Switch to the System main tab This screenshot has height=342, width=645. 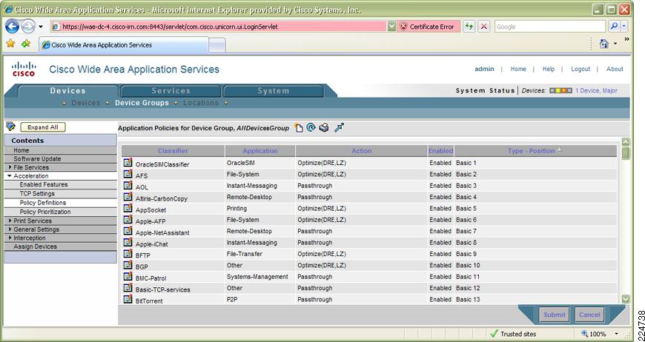pos(273,91)
